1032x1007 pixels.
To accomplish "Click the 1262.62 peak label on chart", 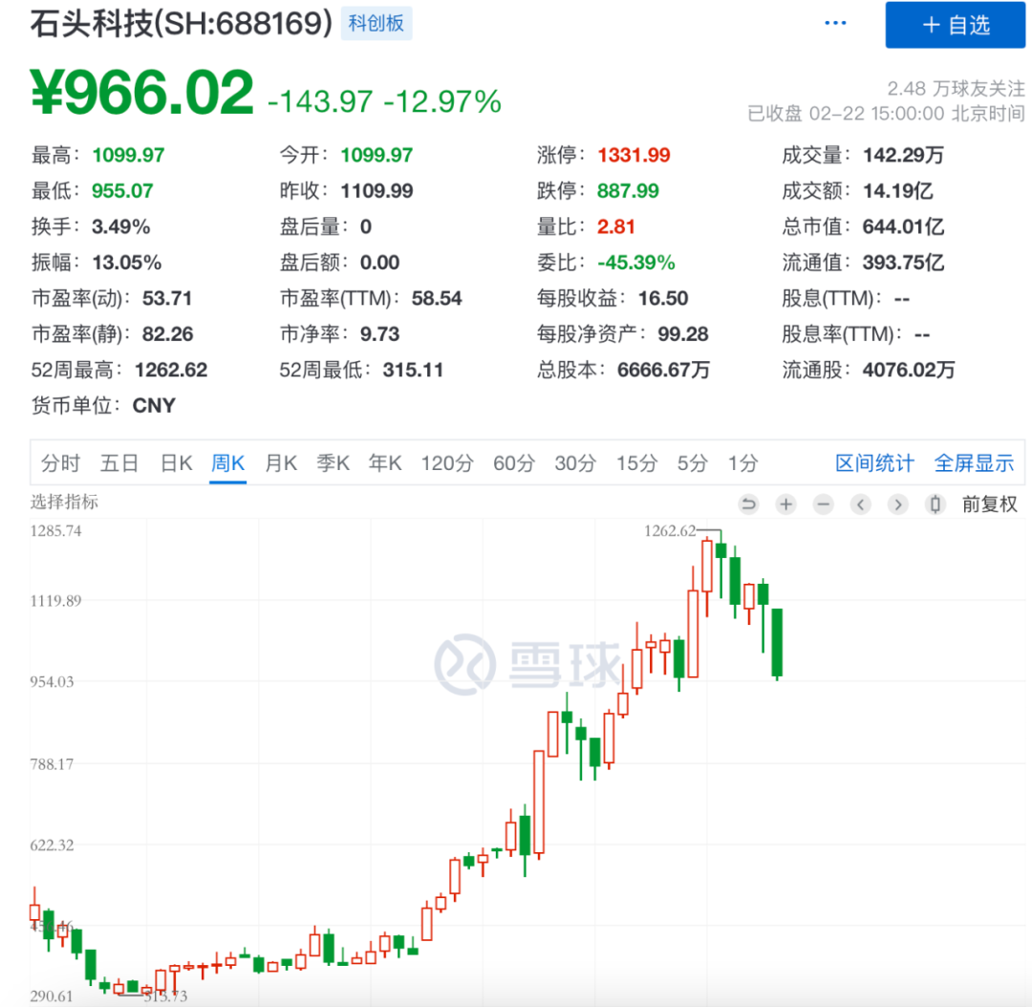I will (669, 530).
